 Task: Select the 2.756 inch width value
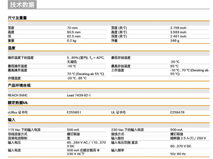point(178,28)
